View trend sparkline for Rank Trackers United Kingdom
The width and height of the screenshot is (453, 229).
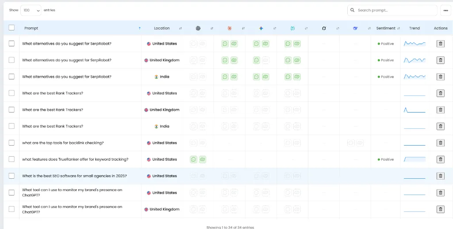click(x=415, y=110)
